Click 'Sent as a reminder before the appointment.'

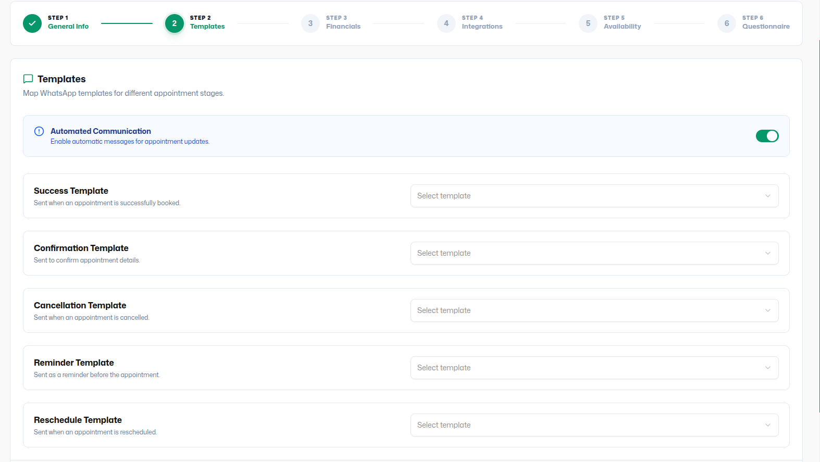point(97,375)
